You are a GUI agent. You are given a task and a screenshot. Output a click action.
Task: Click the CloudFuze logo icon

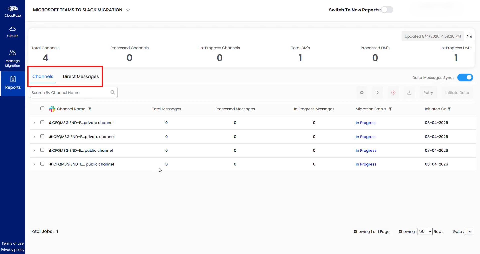(x=12, y=9)
